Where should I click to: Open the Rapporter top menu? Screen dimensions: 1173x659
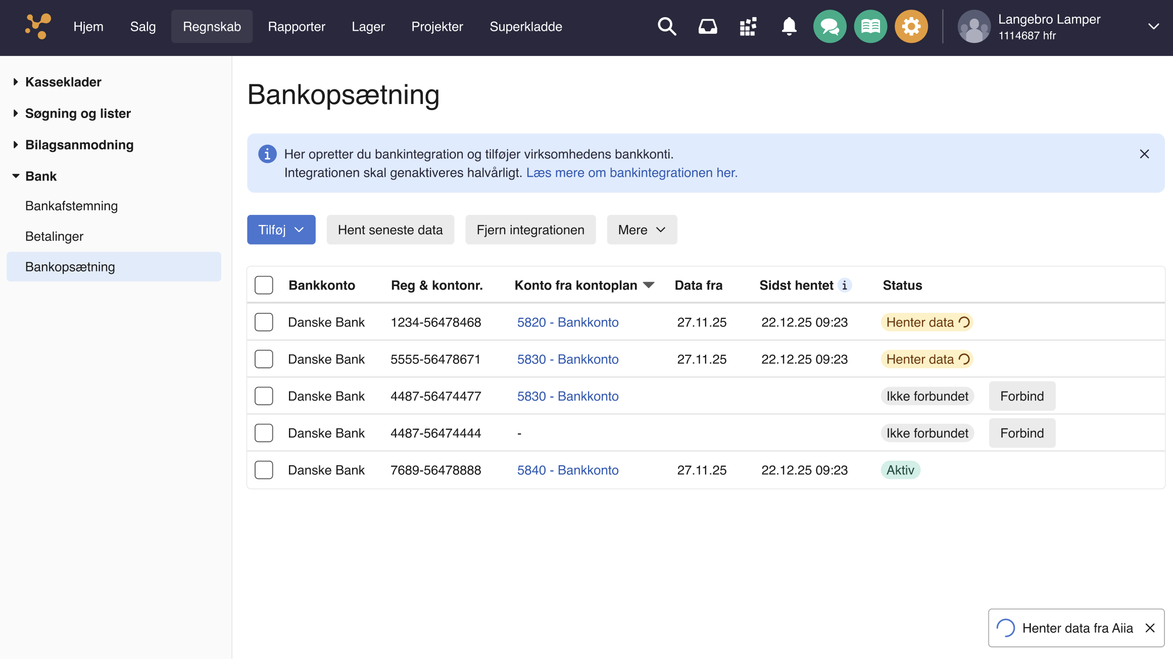click(x=297, y=26)
